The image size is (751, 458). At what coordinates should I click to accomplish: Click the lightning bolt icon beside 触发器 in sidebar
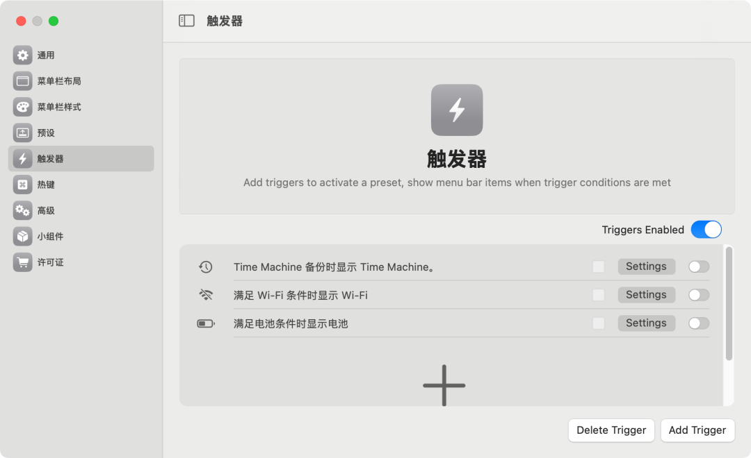click(22, 158)
